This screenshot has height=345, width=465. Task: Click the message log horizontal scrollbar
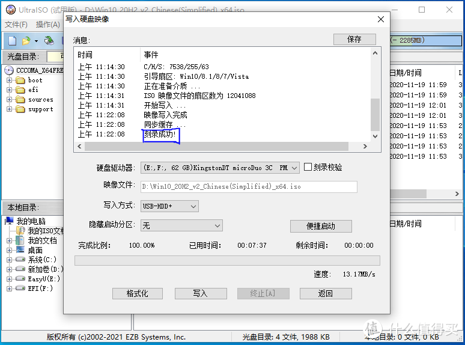click(x=216, y=146)
